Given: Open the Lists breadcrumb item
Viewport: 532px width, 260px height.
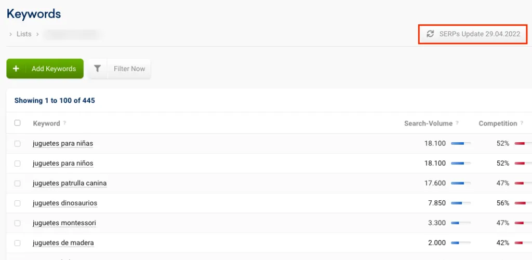Looking at the screenshot, I should click(24, 34).
